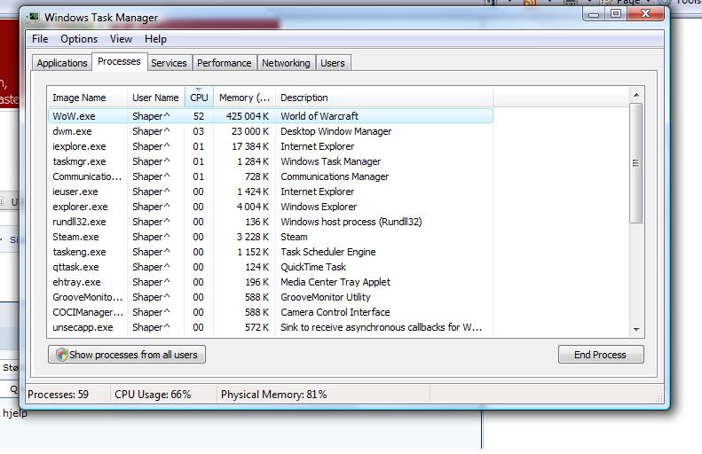Click the process list scroll up arrow

pos(636,95)
